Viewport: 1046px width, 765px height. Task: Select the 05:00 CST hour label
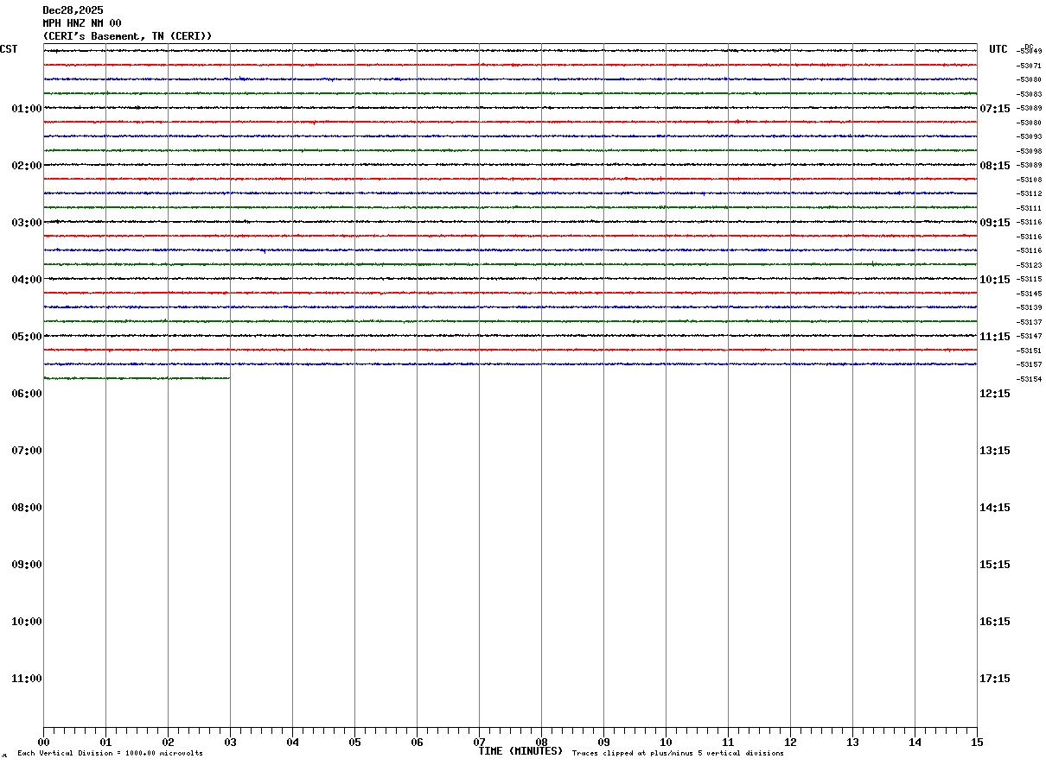tap(27, 337)
